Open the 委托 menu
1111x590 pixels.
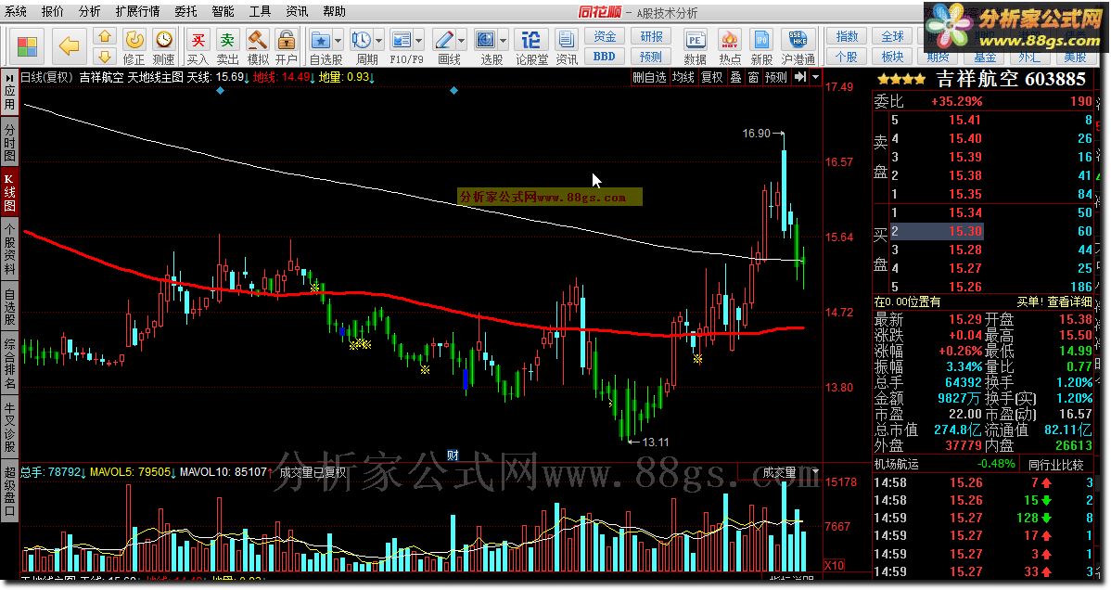click(x=185, y=11)
